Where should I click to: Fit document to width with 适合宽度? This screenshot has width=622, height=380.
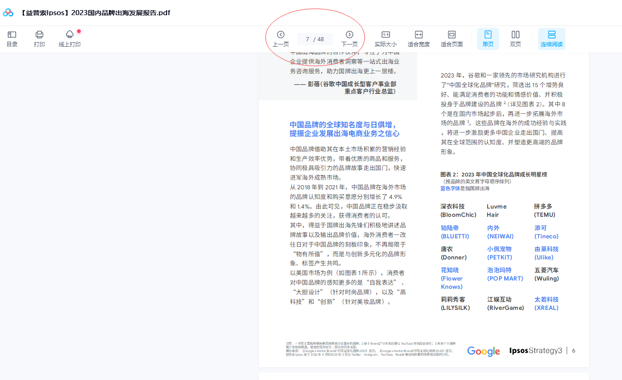(x=419, y=39)
